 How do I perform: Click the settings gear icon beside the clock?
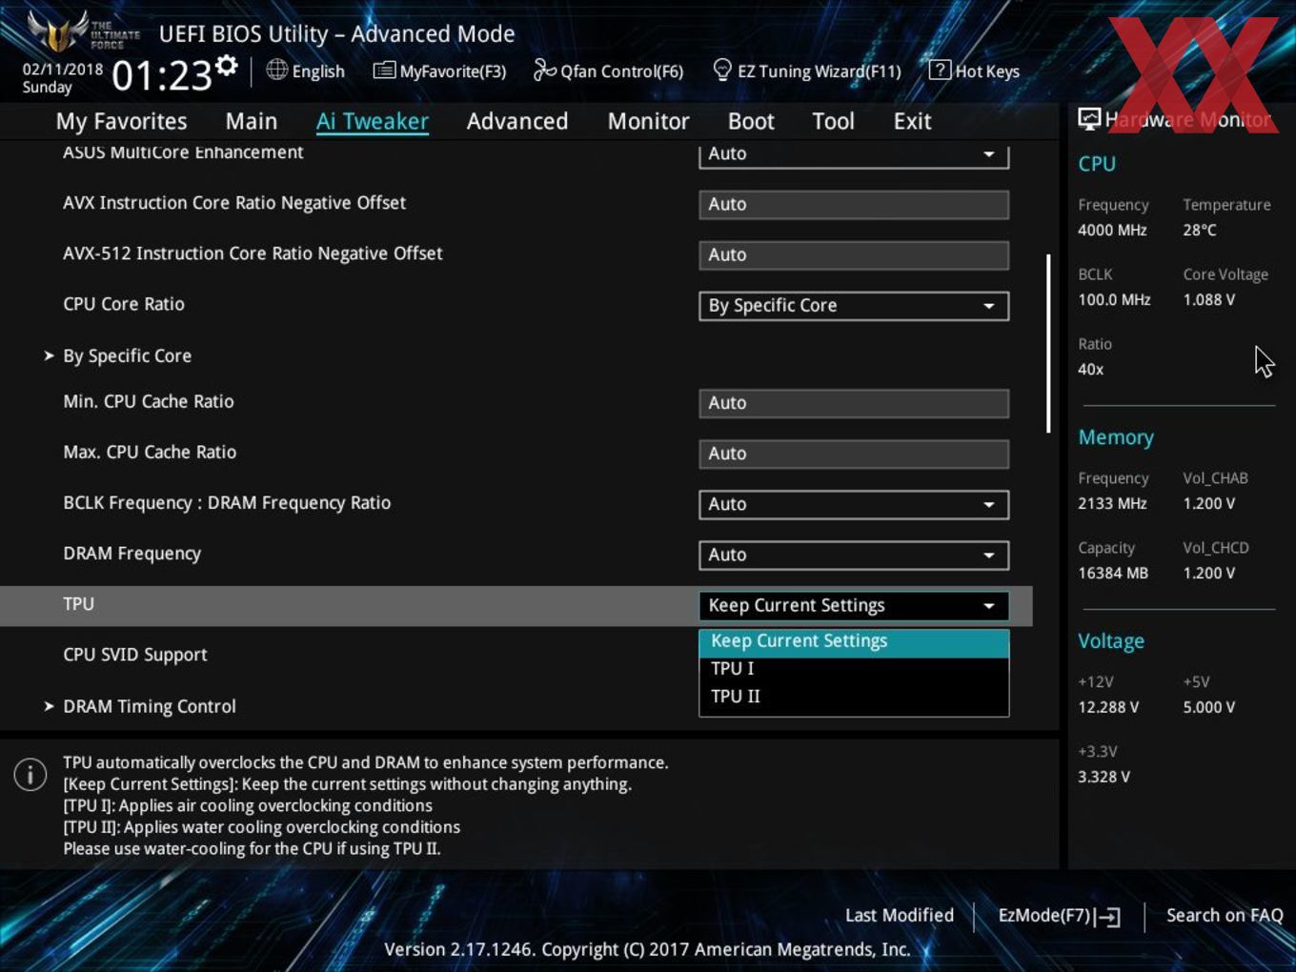pos(226,66)
